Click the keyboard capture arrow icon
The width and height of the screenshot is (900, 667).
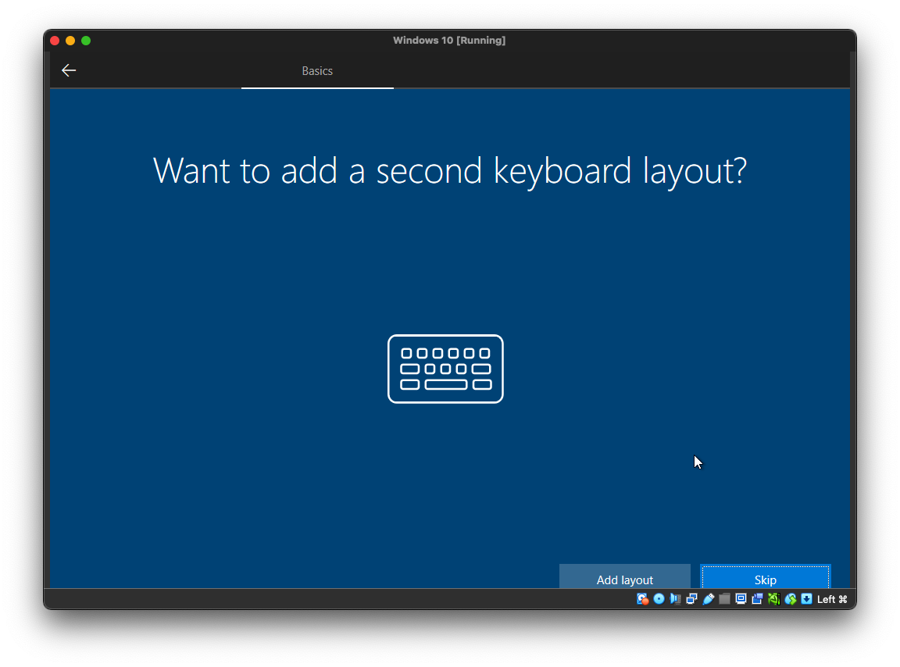806,599
